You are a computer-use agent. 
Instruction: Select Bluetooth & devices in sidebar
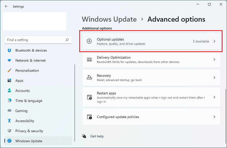coord(38,50)
